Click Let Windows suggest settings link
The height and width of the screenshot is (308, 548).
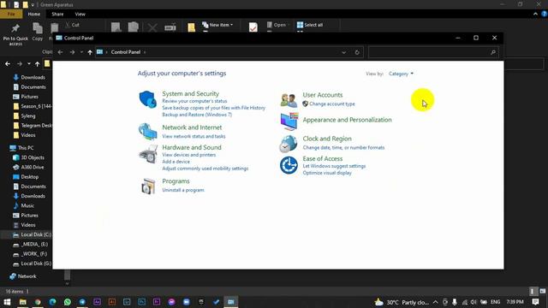coord(334,166)
